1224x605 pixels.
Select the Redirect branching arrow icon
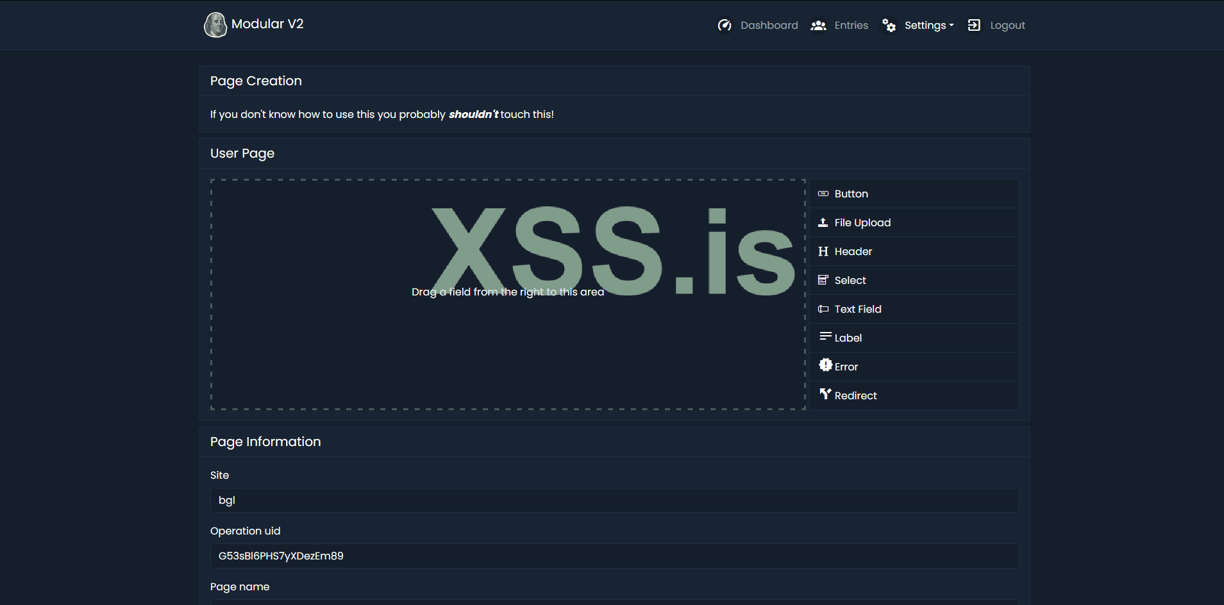coord(825,394)
